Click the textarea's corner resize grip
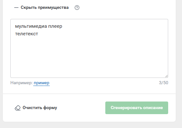 coord(167,76)
